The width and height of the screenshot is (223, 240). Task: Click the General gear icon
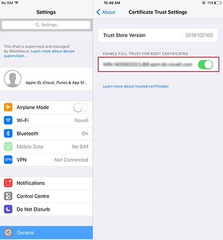click(x=8, y=233)
